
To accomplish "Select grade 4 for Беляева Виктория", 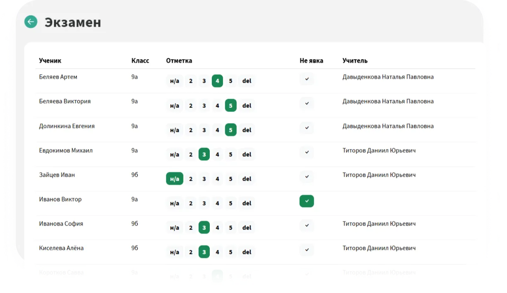I will (x=217, y=106).
